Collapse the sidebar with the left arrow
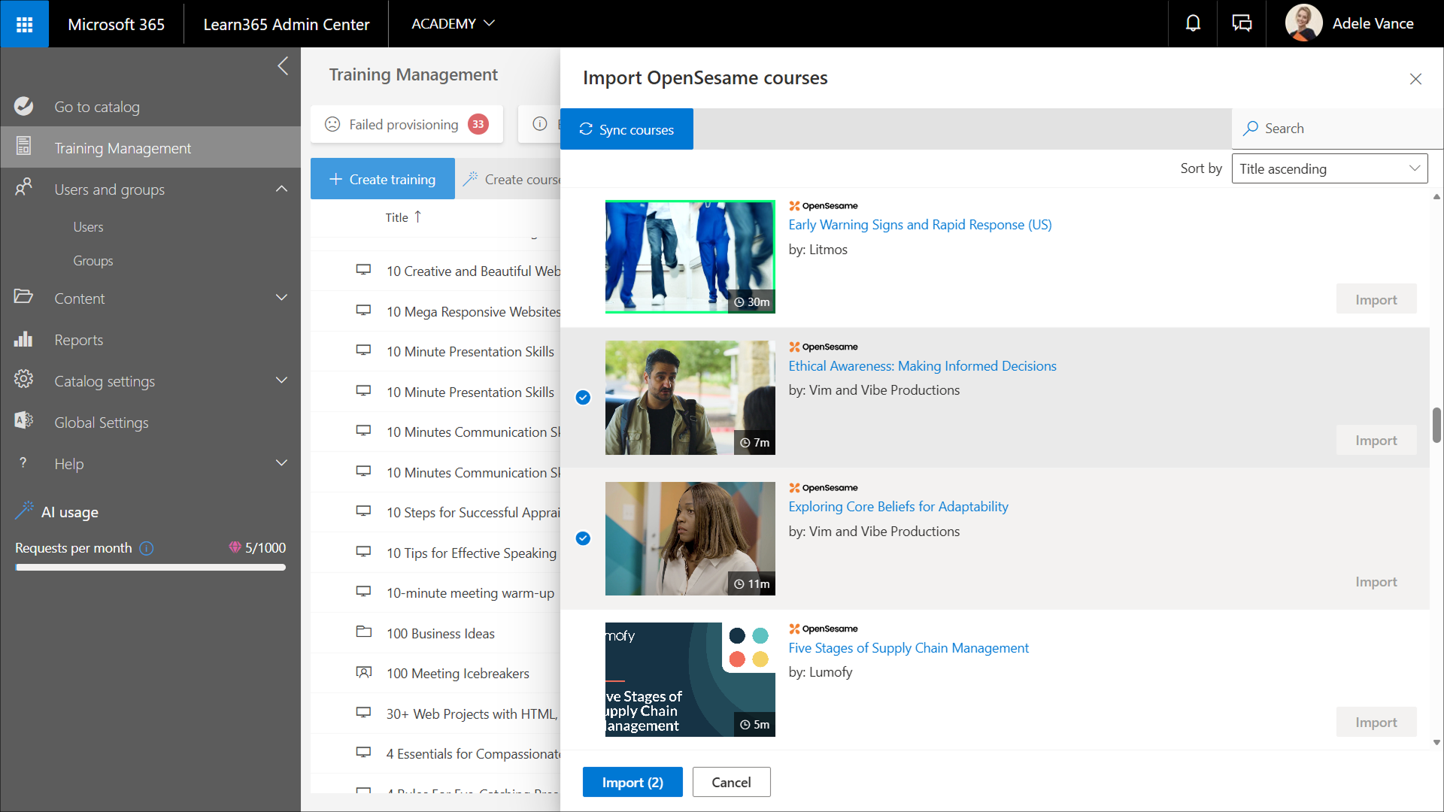Screen dimensions: 1444x812 pyautogui.click(x=283, y=66)
